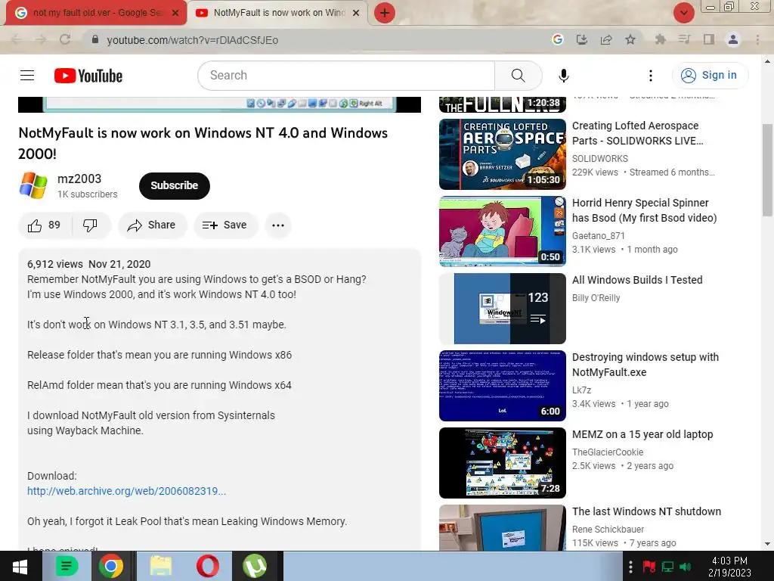Open the browser side panel

click(709, 39)
